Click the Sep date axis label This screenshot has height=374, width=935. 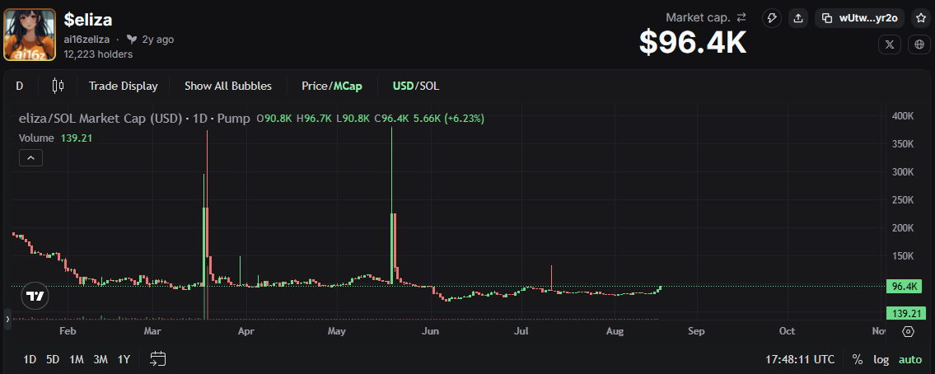pos(696,331)
